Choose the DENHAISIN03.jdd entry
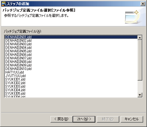The height and width of the screenshot is (127, 147). click(71, 44)
